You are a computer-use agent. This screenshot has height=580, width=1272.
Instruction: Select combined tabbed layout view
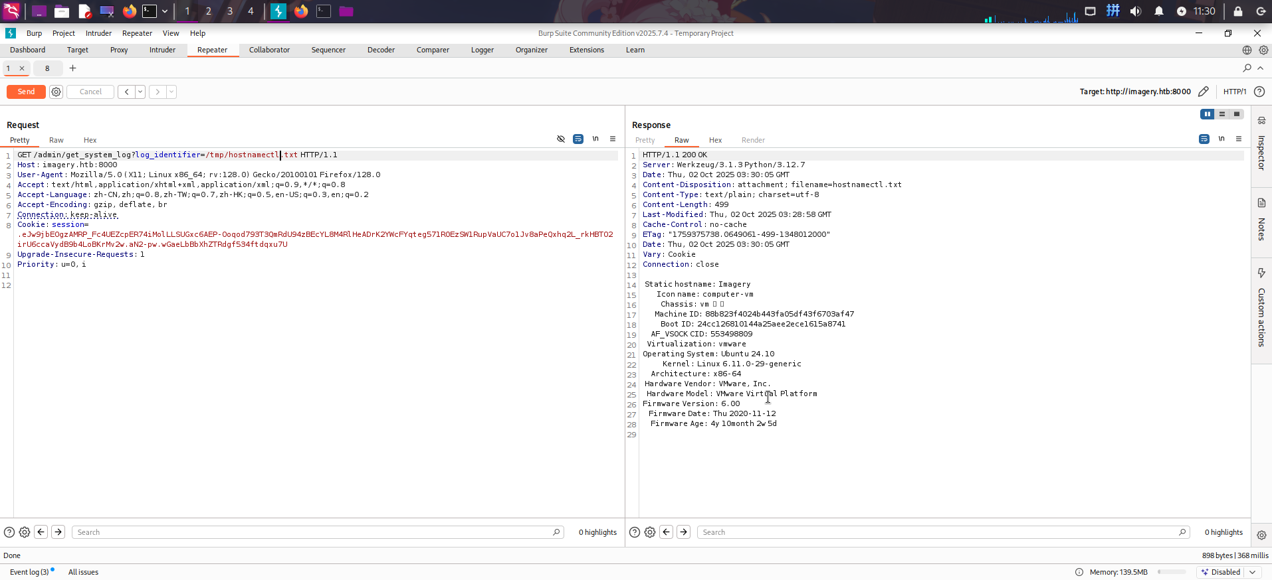(x=1237, y=114)
